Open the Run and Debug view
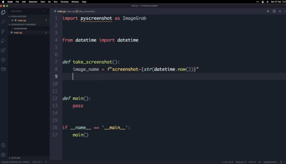The width and height of the screenshot is (286, 164). coord(4,41)
